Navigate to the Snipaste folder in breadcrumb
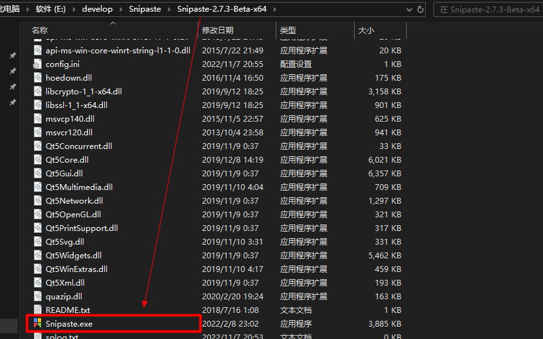The height and width of the screenshot is (339, 543). coord(145,9)
